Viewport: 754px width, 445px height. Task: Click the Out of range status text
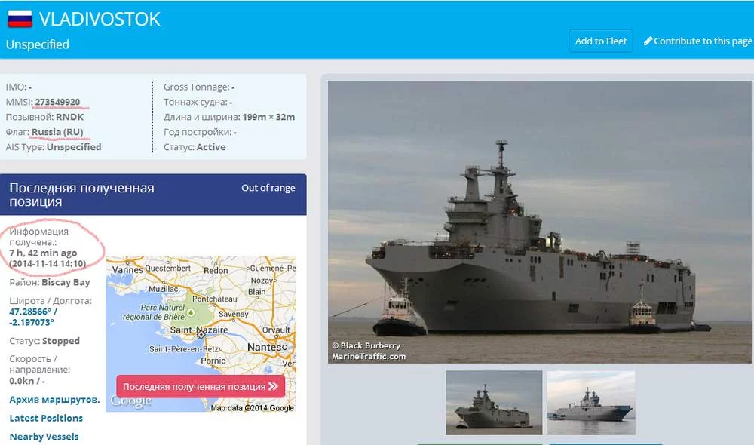click(x=268, y=188)
